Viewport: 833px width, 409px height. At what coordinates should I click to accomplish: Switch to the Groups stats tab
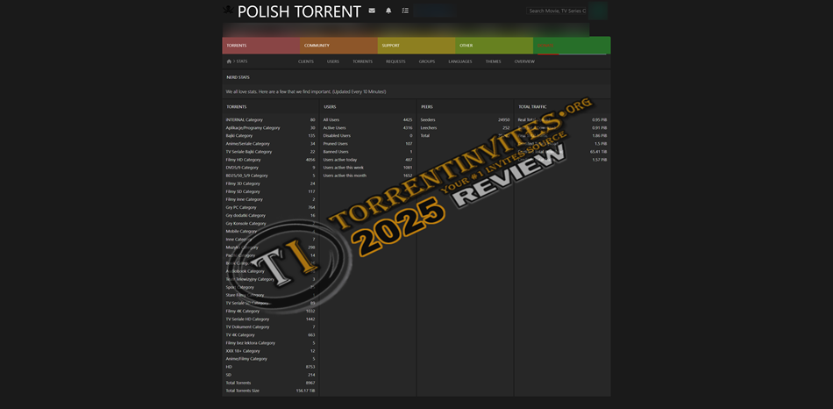427,61
